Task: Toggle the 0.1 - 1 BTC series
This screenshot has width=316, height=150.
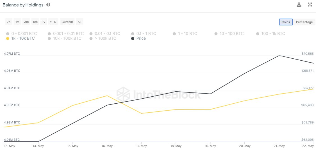Action: pyautogui.click(x=144, y=34)
